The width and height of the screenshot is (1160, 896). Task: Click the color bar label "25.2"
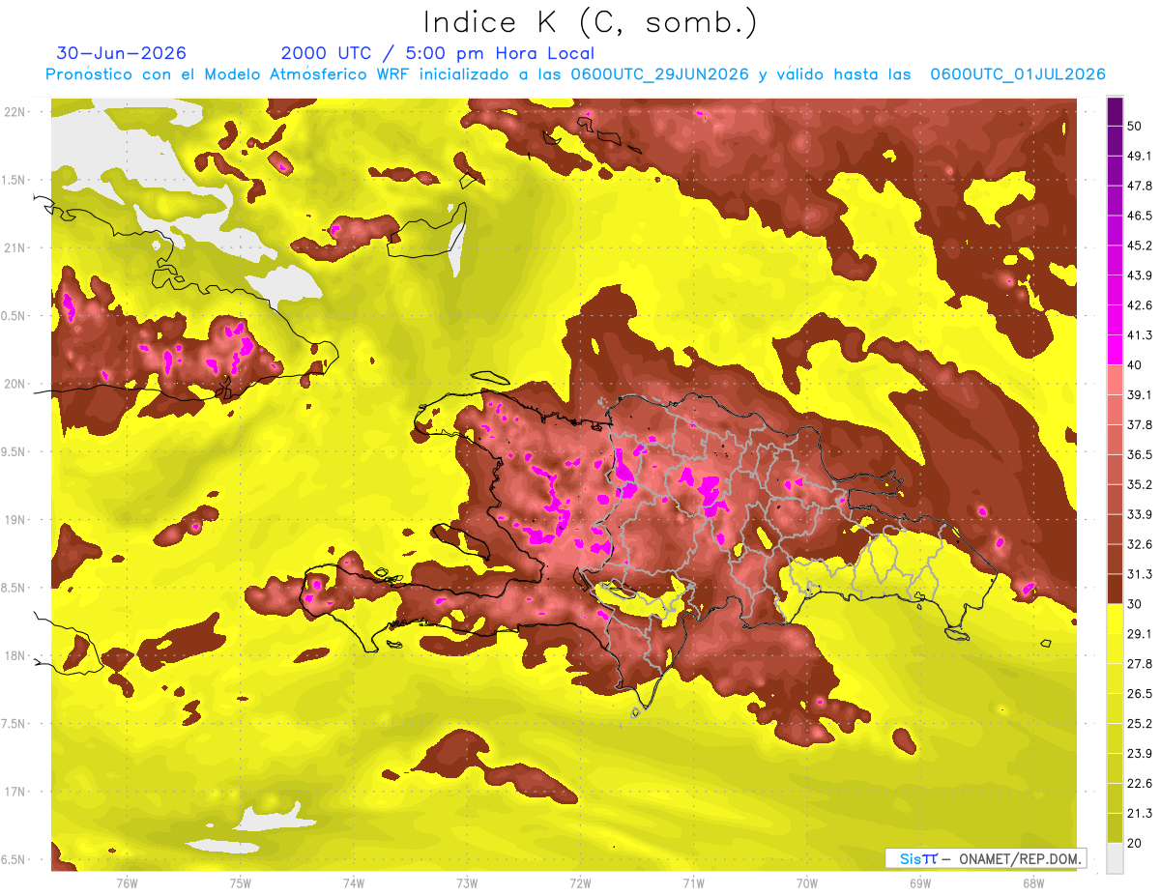point(1140,724)
